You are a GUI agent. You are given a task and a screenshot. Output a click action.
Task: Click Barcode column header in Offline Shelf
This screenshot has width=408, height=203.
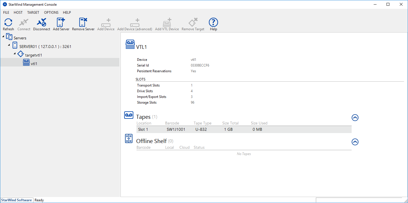tap(143, 148)
